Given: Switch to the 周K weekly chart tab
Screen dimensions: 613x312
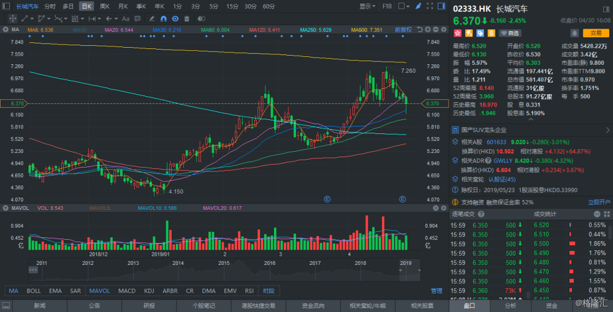Looking at the screenshot, I should 105,6.
